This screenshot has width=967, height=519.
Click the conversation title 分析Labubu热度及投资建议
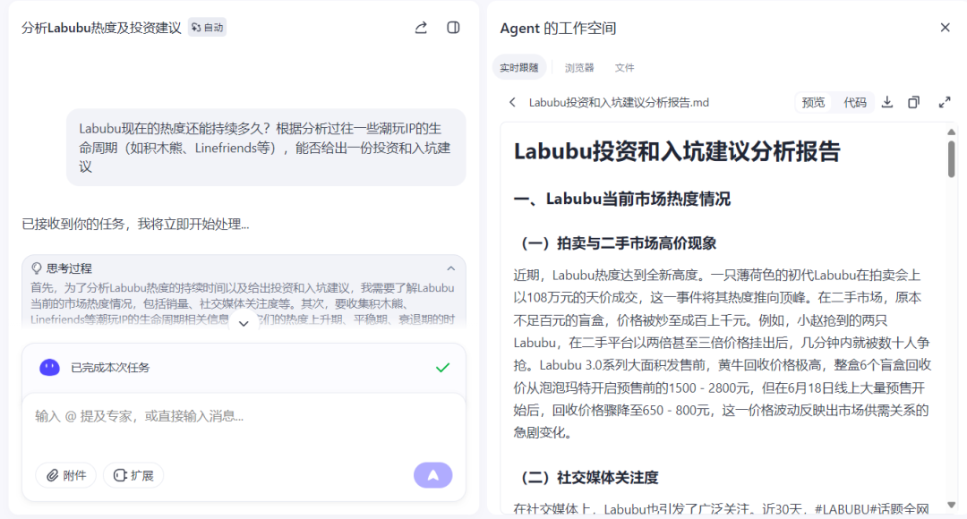click(101, 28)
